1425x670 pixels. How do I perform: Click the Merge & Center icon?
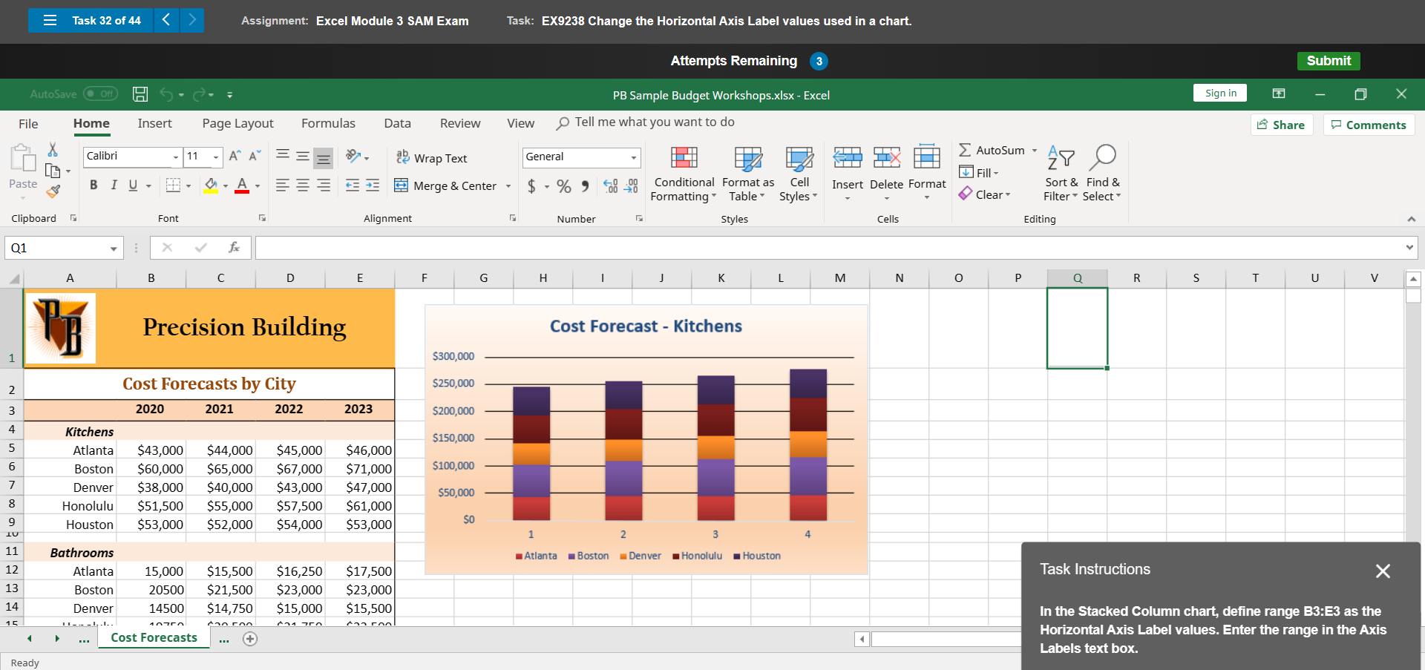tap(402, 185)
